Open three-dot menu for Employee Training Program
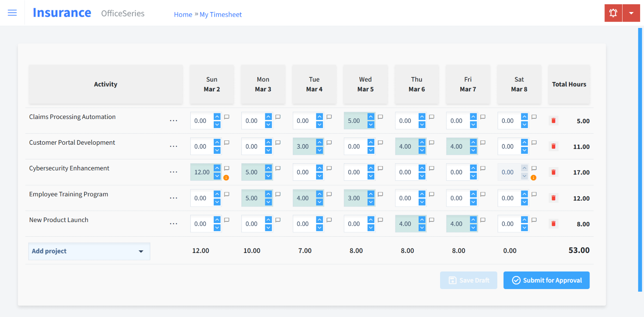644x317 pixels. pyautogui.click(x=173, y=198)
